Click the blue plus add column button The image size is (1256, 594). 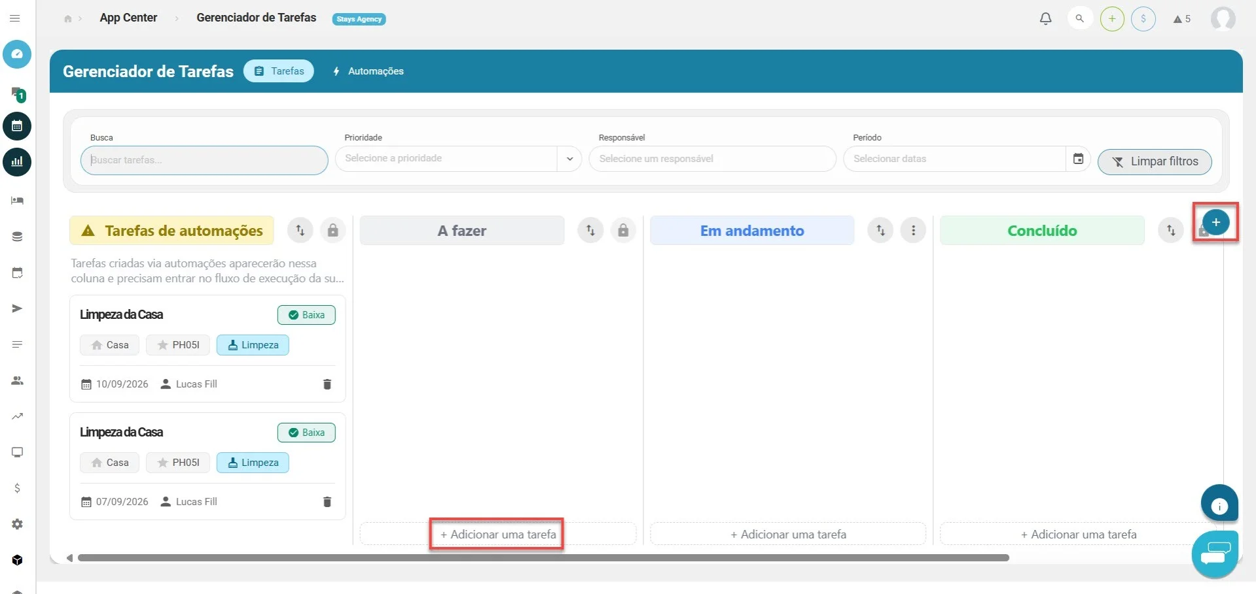(x=1215, y=222)
